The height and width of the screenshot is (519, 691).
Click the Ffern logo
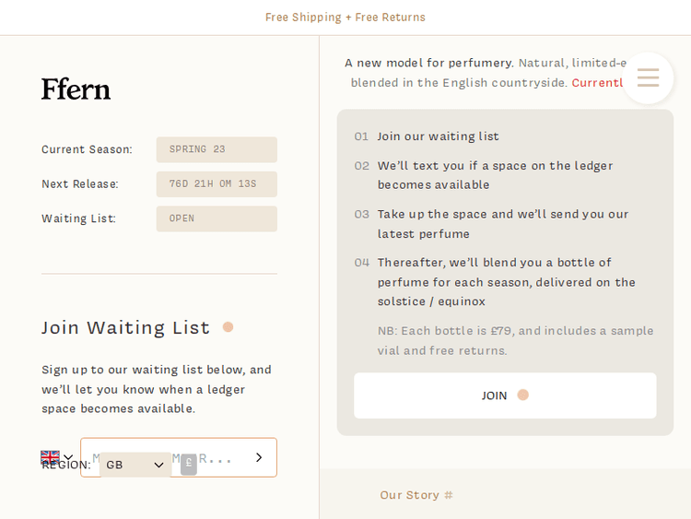tap(76, 89)
